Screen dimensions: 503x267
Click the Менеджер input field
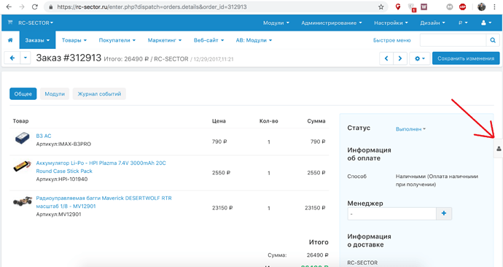[x=391, y=214]
